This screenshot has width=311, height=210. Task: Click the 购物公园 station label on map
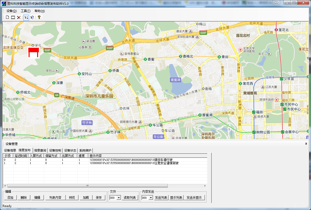pyautogui.click(x=263, y=132)
